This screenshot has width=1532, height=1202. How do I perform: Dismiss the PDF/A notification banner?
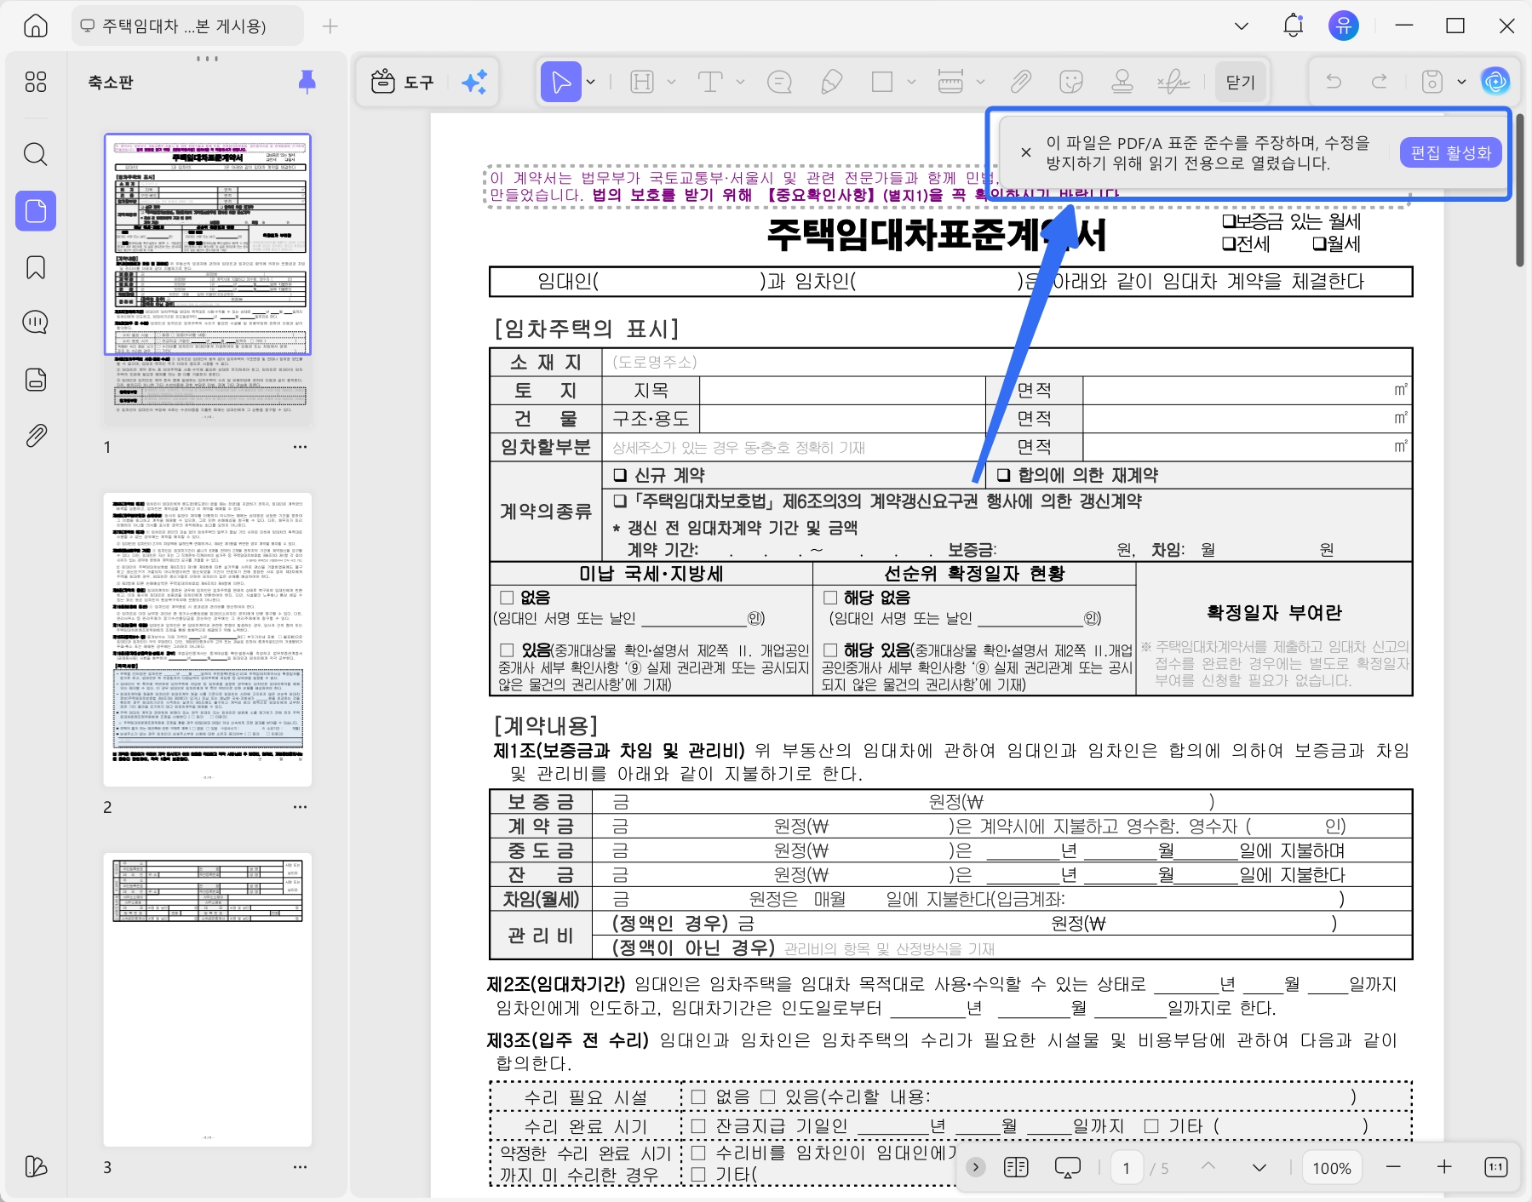click(1025, 152)
